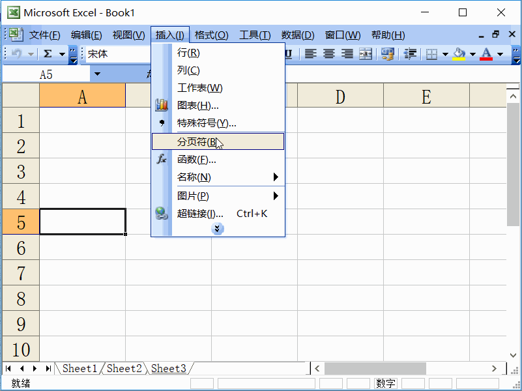This screenshot has height=391, width=522.
Task: Apply the Currency style icon
Action: [388, 53]
